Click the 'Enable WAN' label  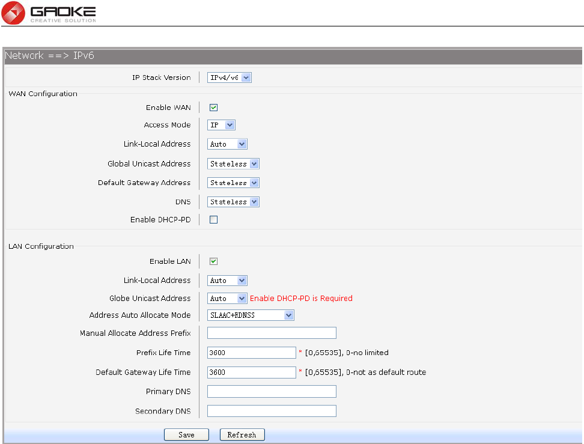pos(168,108)
